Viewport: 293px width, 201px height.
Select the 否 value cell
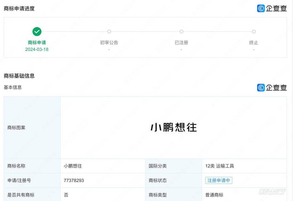point(103,194)
